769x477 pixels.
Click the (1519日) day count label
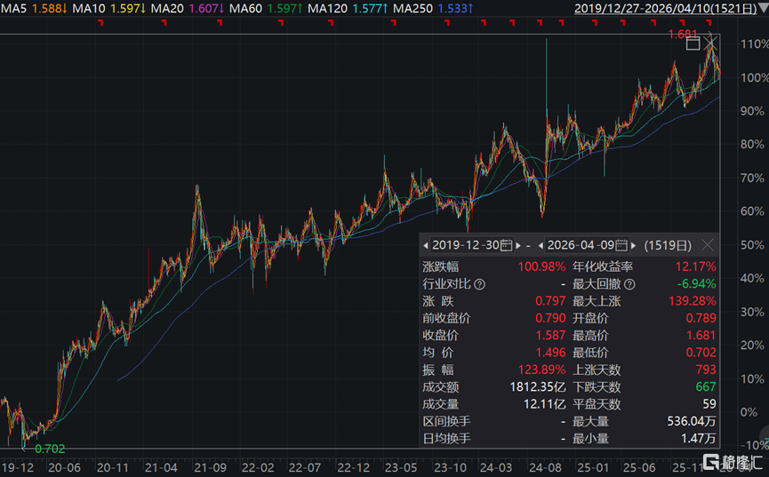click(x=668, y=245)
